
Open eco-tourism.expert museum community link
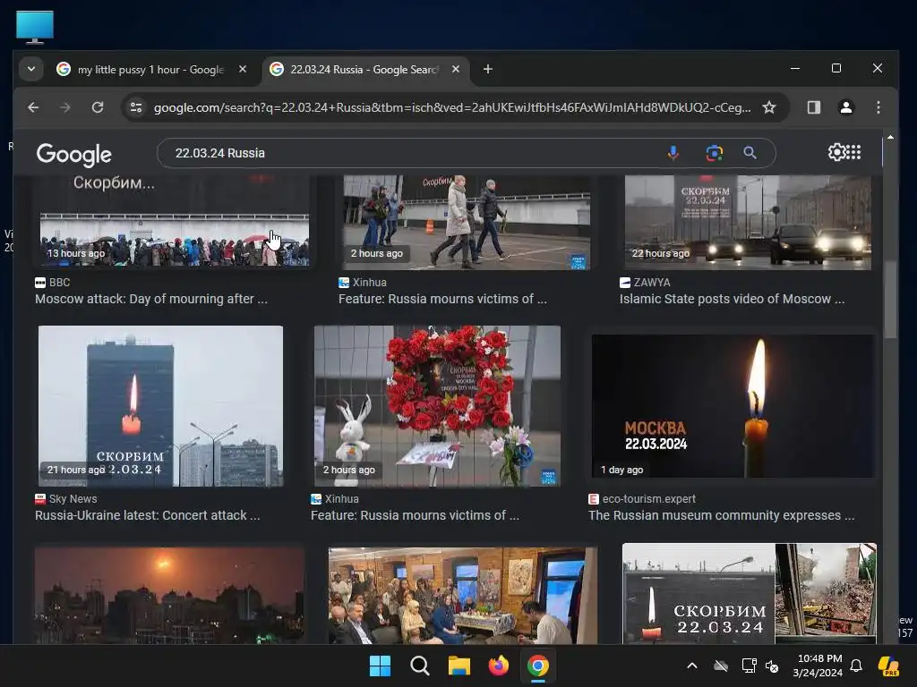[x=722, y=515]
